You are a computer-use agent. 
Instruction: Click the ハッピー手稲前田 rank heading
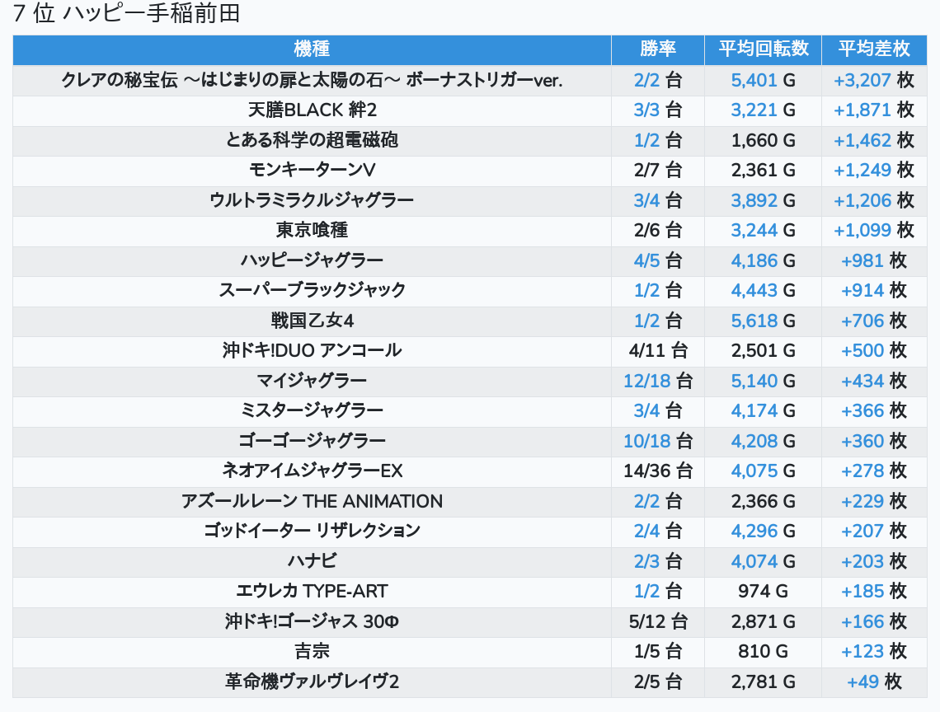tap(126, 14)
